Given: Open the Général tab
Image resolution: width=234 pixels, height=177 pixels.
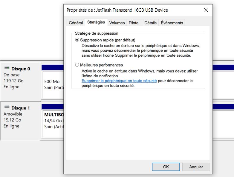Looking at the screenshot, I should (76, 23).
